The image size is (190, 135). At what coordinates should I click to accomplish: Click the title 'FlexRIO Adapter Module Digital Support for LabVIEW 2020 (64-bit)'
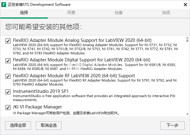[x=82, y=60]
